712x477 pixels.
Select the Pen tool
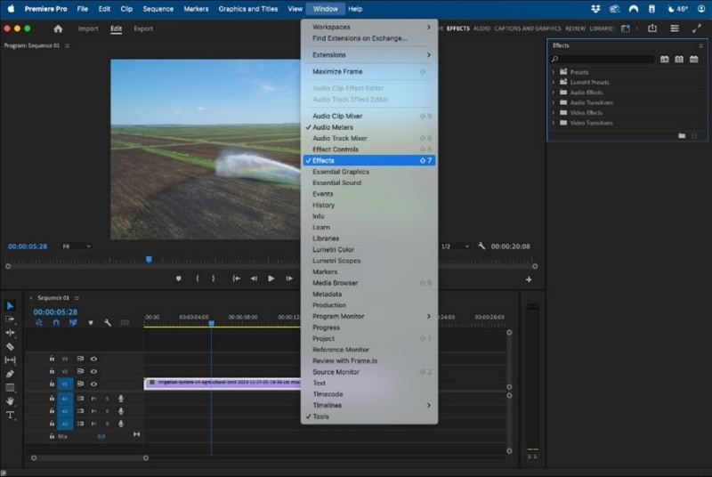coord(10,374)
